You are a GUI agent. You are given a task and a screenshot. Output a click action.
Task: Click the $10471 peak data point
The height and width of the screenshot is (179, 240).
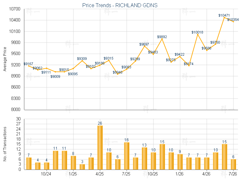pos(224,18)
